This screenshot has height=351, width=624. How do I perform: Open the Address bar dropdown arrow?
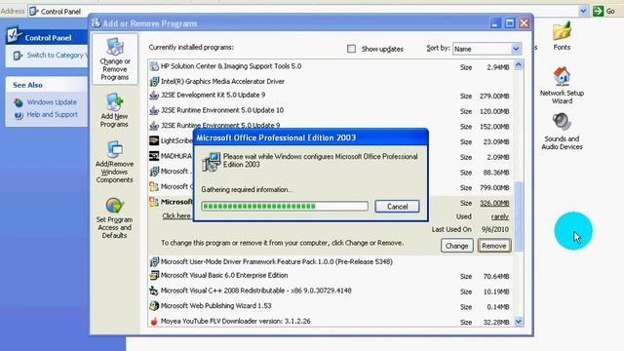[x=583, y=11]
